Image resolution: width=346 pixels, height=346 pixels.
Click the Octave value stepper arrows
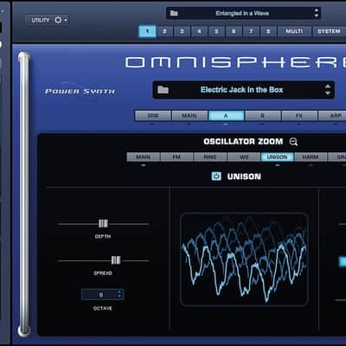click(119, 294)
